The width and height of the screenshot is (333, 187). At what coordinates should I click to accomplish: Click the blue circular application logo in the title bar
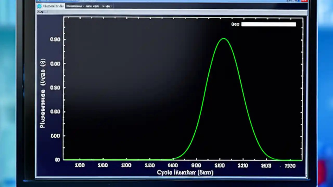pyautogui.click(x=39, y=6)
